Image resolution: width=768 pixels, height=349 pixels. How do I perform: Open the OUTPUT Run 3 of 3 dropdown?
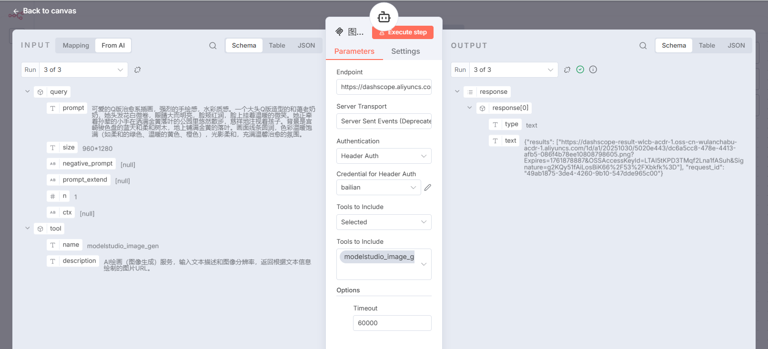[x=514, y=70]
